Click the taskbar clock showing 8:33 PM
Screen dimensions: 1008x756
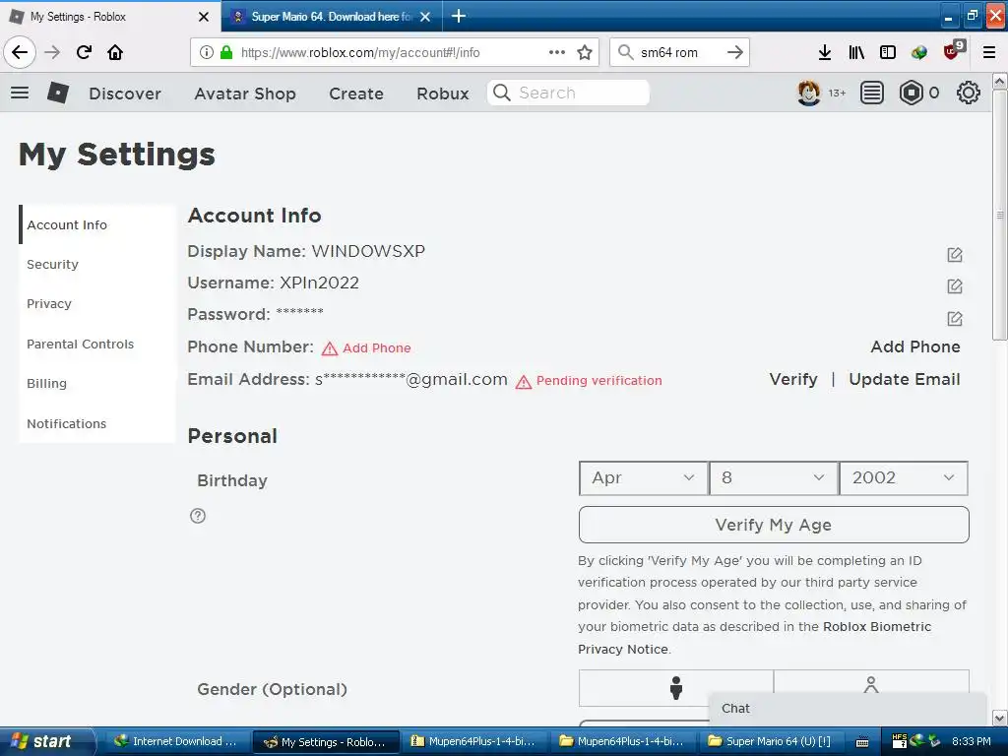(971, 741)
